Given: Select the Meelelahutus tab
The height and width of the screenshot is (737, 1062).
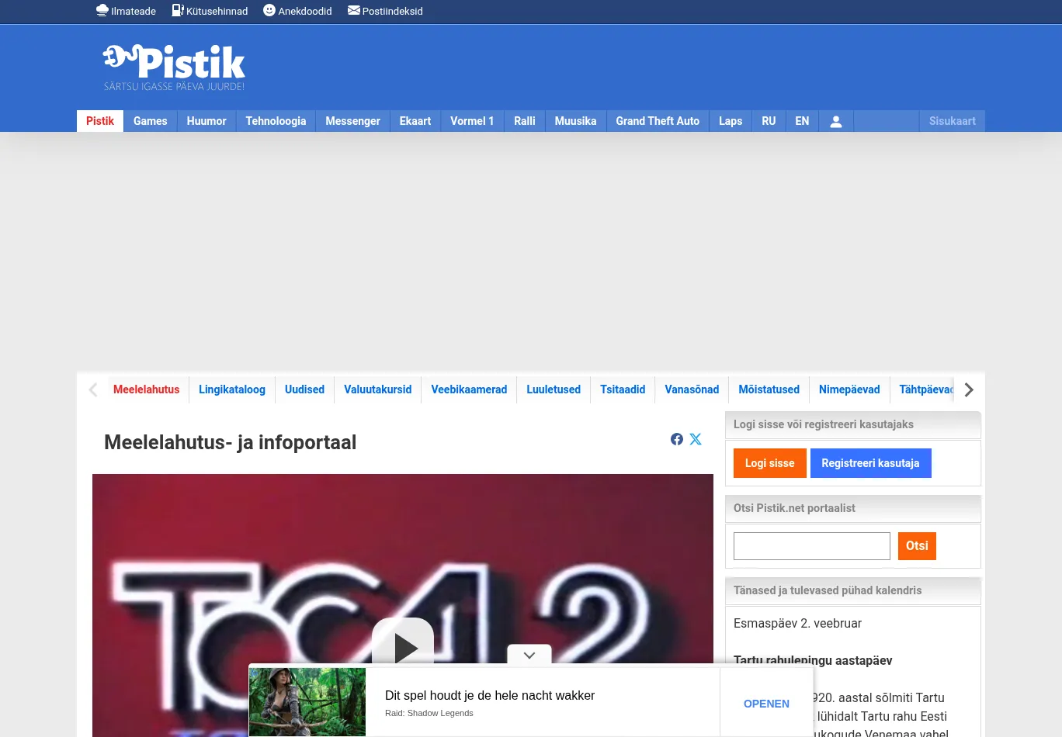Looking at the screenshot, I should [147, 389].
